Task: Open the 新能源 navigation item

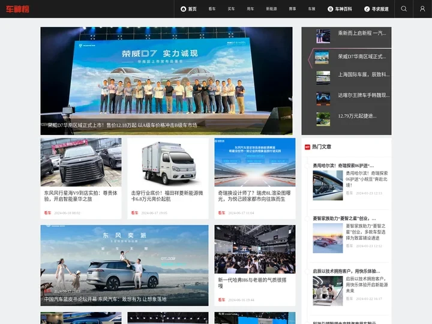Action: [271, 9]
